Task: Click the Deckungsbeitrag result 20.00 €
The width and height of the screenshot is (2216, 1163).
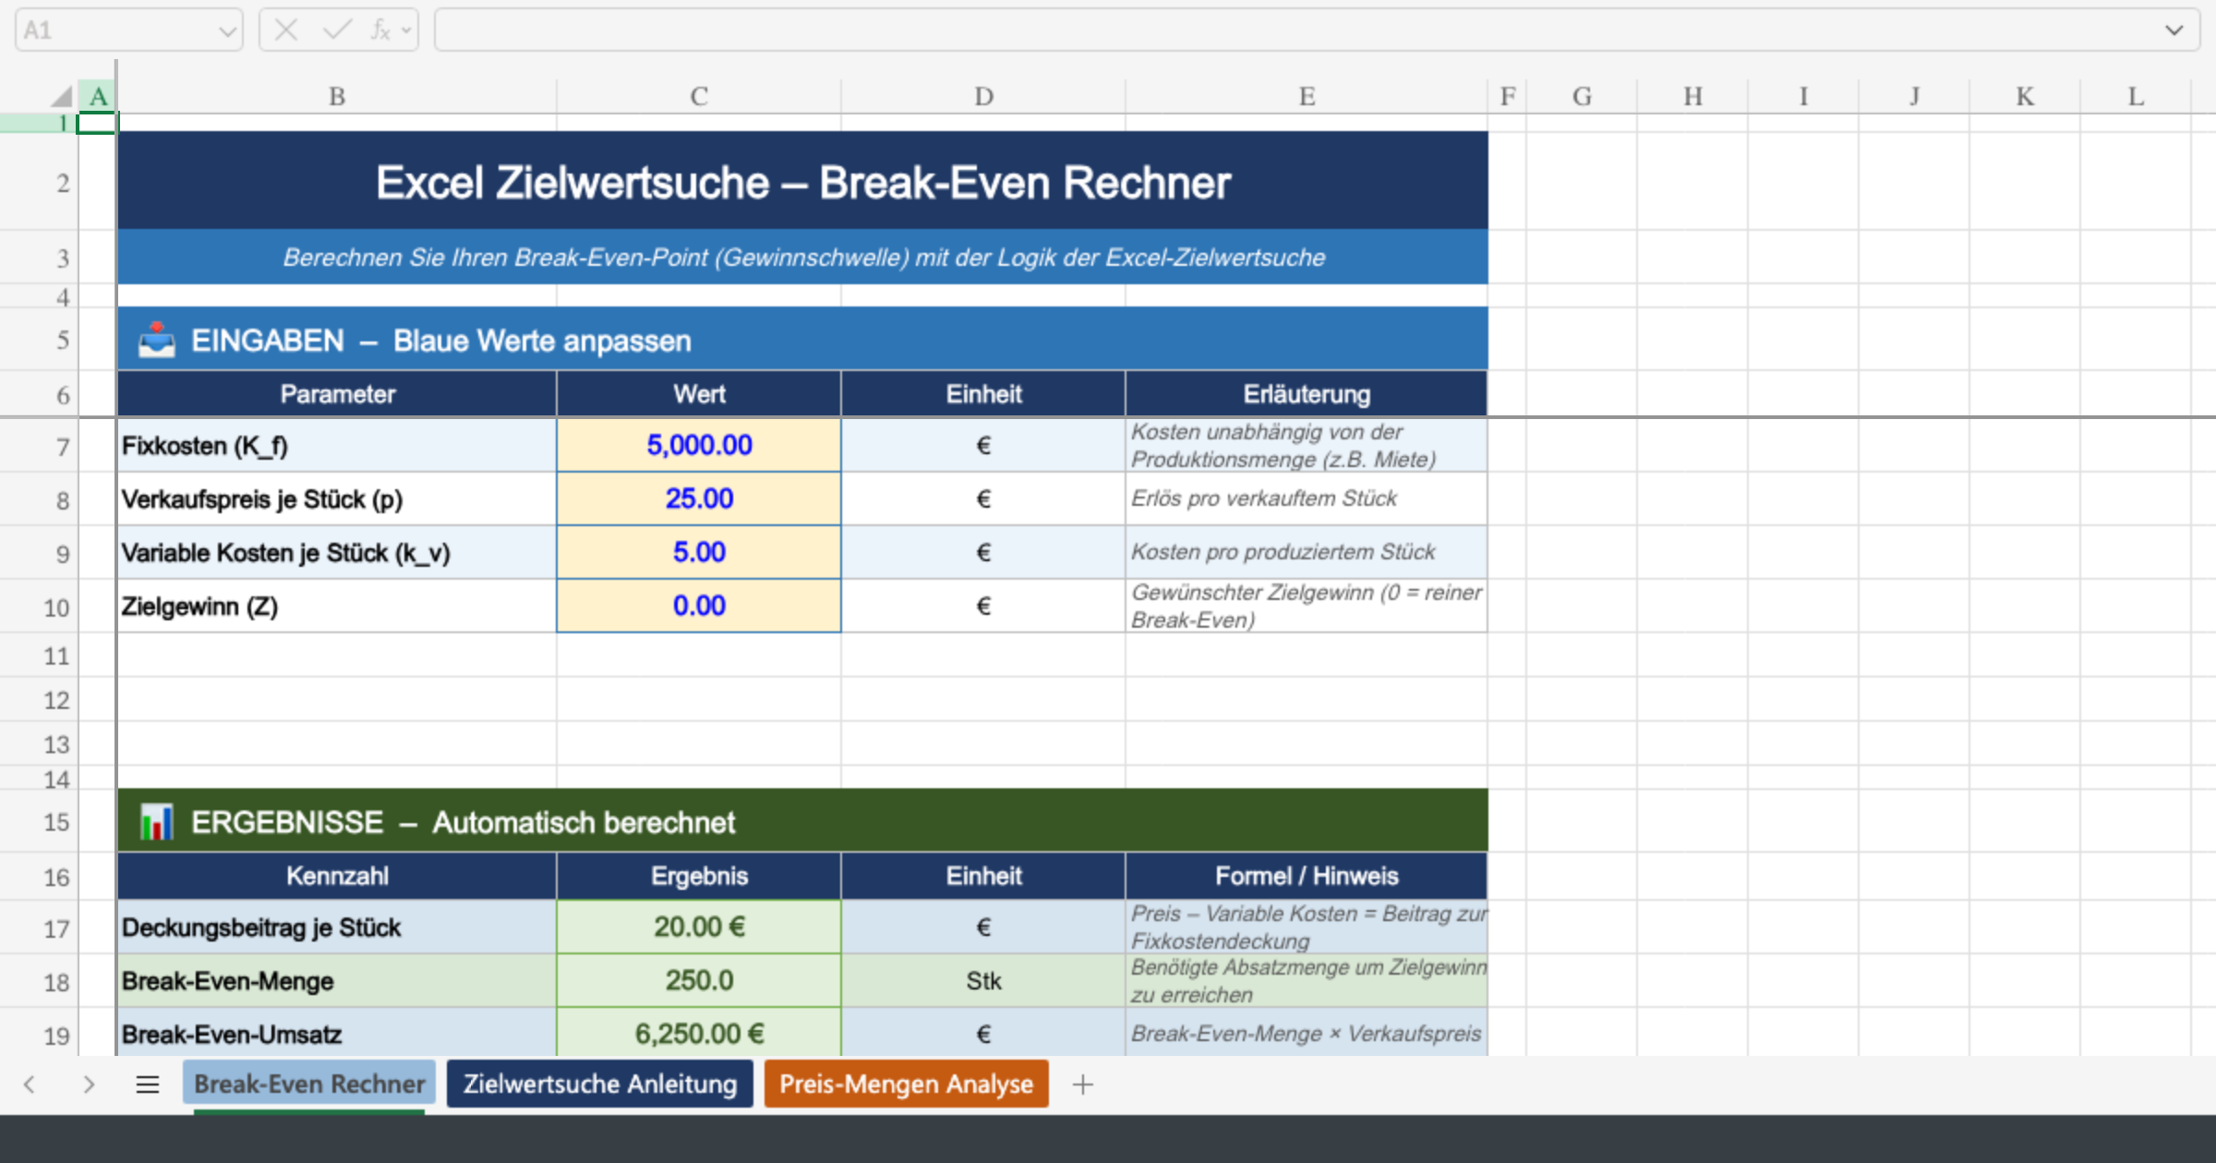Action: tap(699, 927)
